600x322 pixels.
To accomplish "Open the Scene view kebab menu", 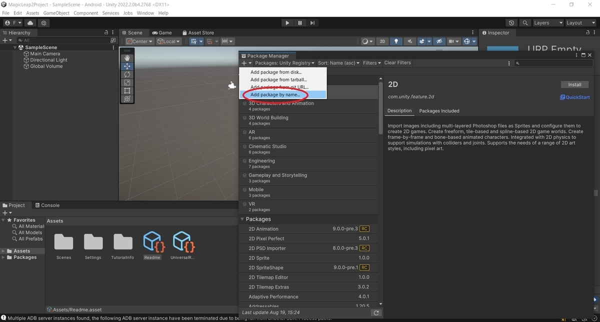I will pyautogui.click(x=473, y=32).
